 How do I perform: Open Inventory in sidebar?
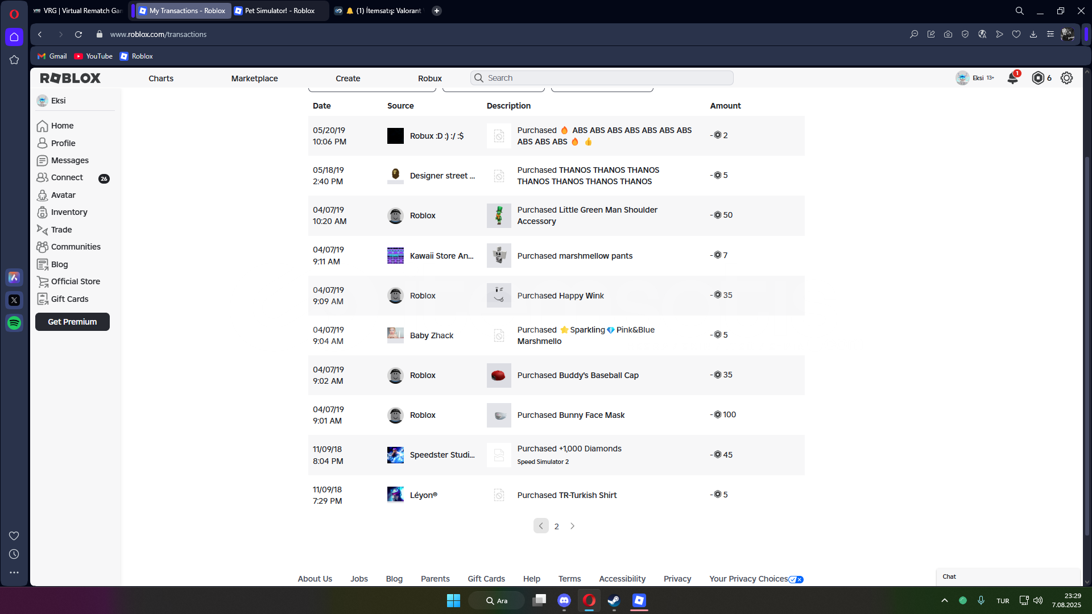pos(62,212)
